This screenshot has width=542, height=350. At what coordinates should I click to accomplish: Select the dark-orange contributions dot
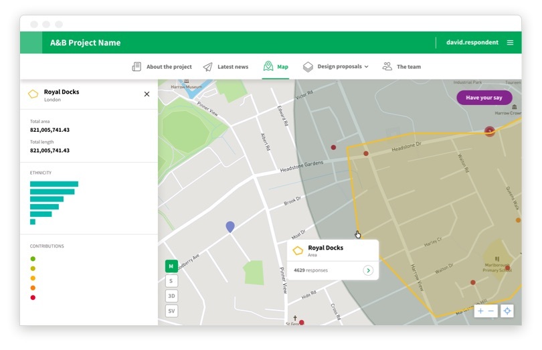33,288
